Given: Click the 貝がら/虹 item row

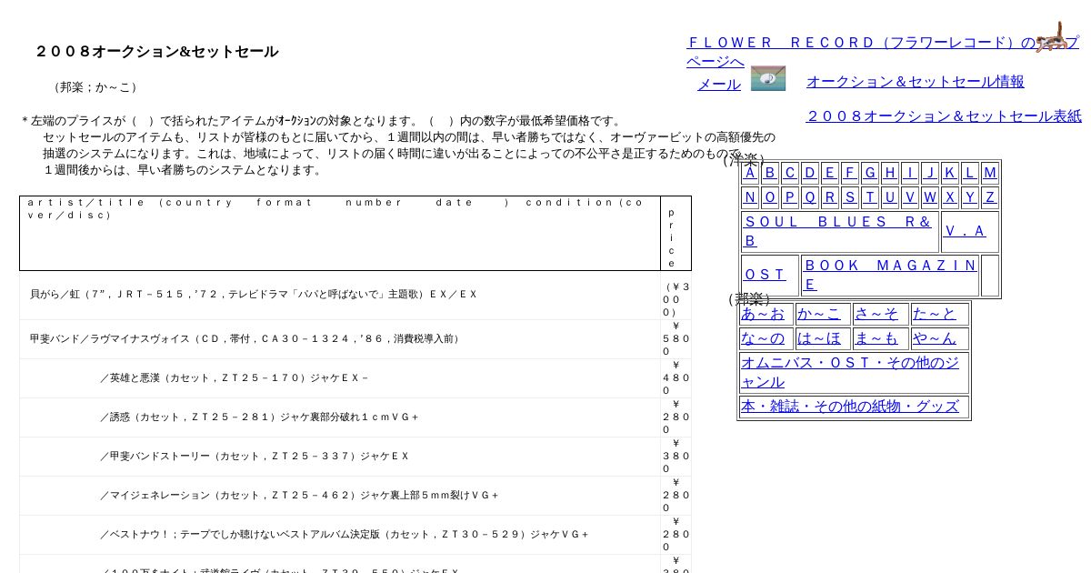Looking at the screenshot, I should (355, 295).
